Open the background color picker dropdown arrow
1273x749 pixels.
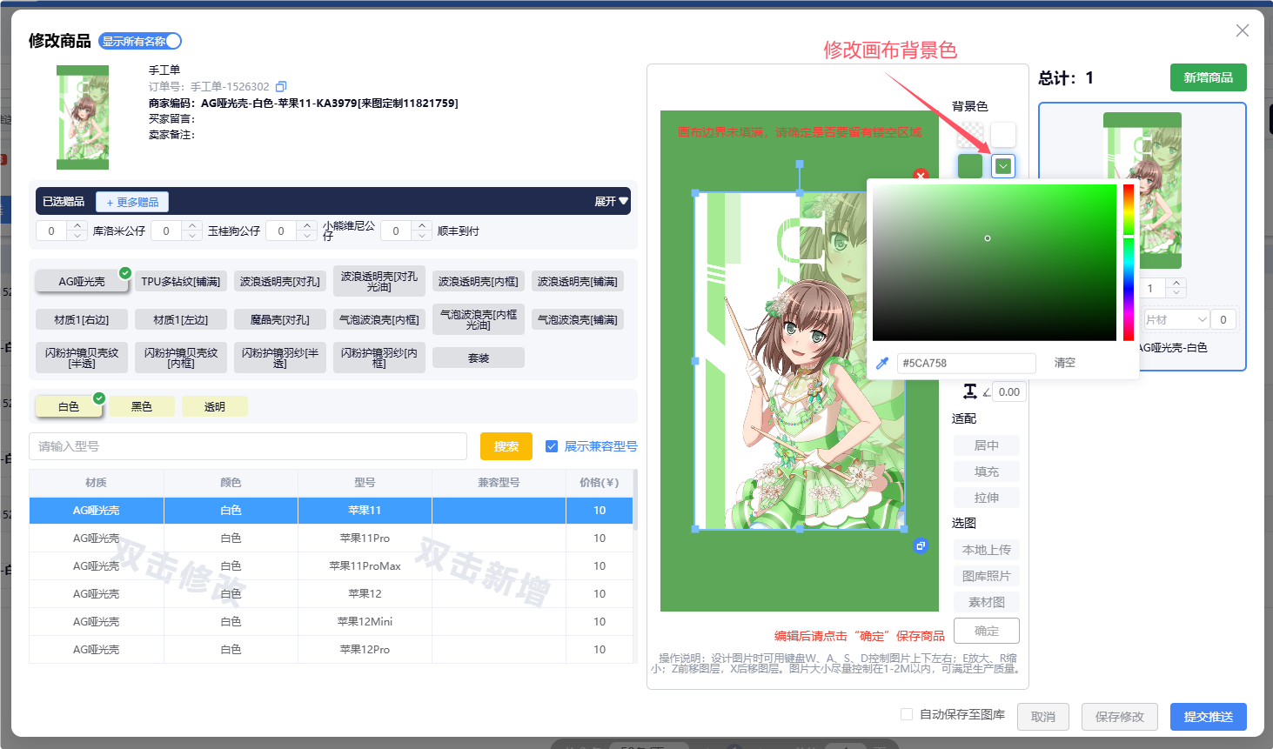point(1003,166)
